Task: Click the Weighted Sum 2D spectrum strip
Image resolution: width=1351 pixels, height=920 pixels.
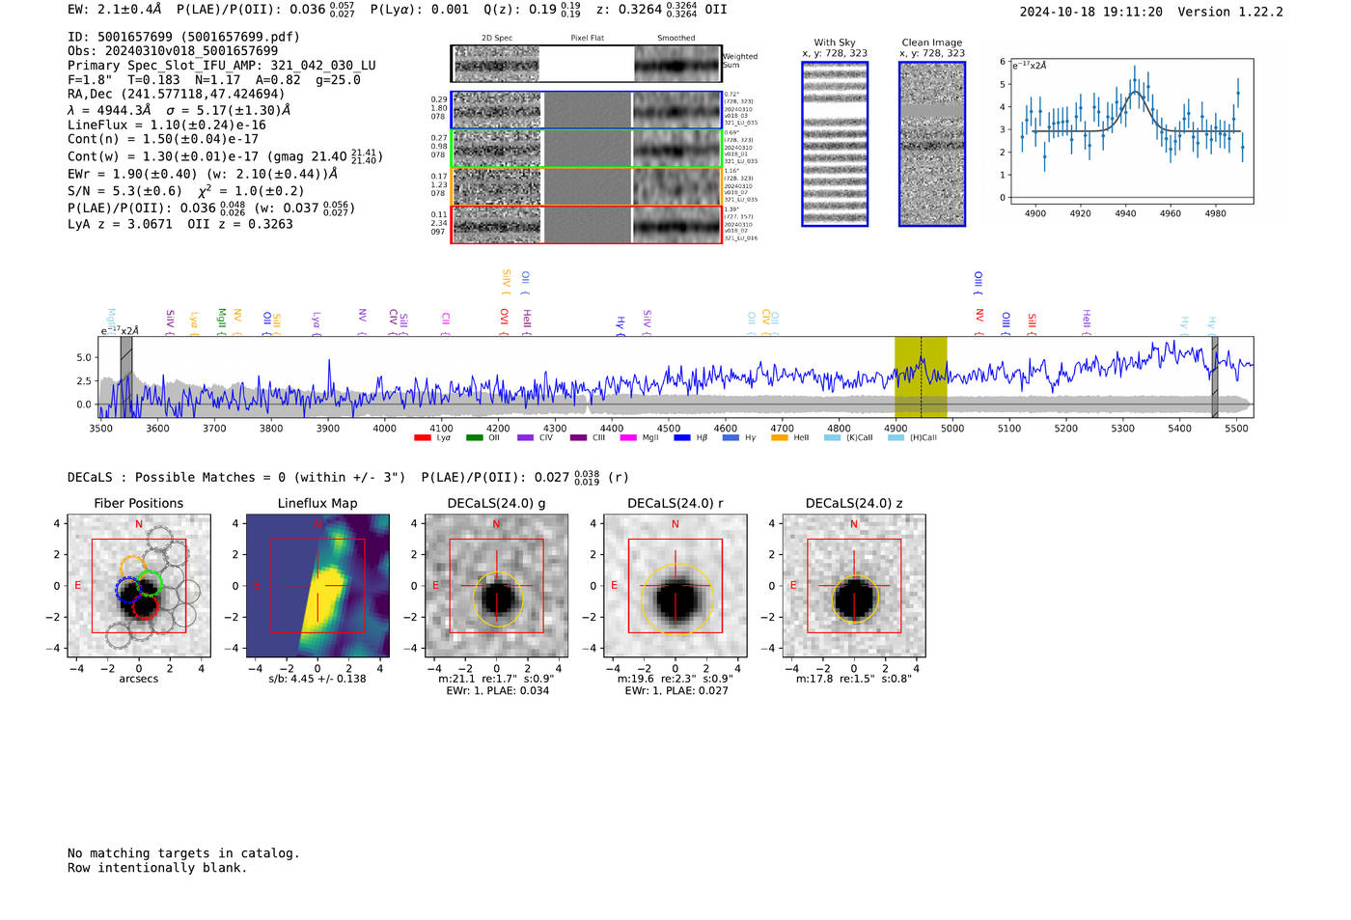Action: (586, 64)
